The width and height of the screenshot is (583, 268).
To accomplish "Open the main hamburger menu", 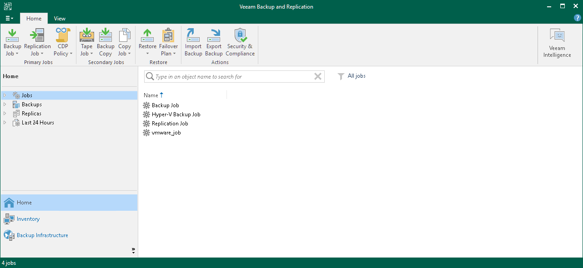I will click(10, 19).
